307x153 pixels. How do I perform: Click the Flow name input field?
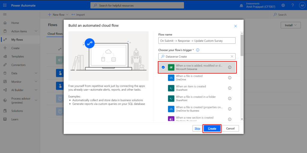coord(197,40)
